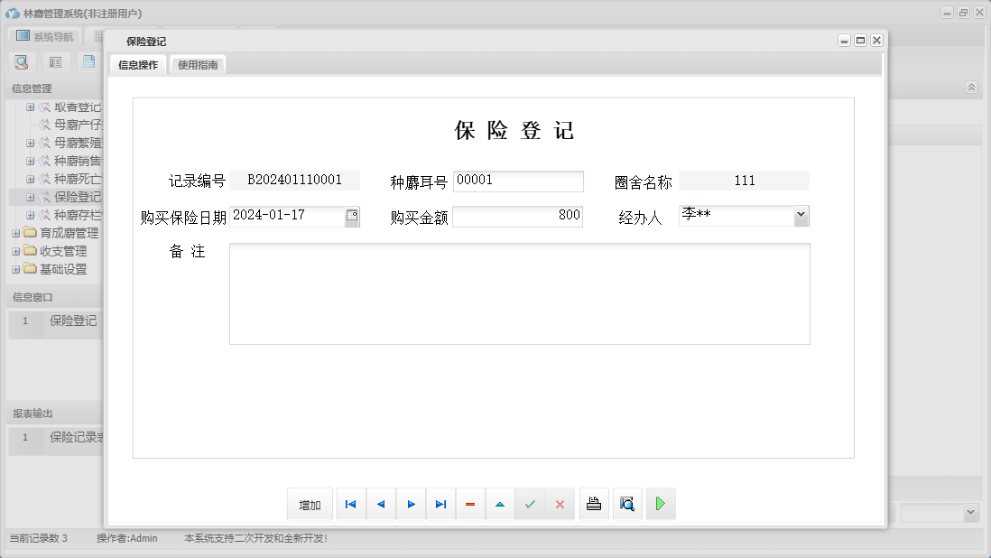Click the green run arrow icon
Viewport: 991px width, 558px height.
click(x=660, y=504)
